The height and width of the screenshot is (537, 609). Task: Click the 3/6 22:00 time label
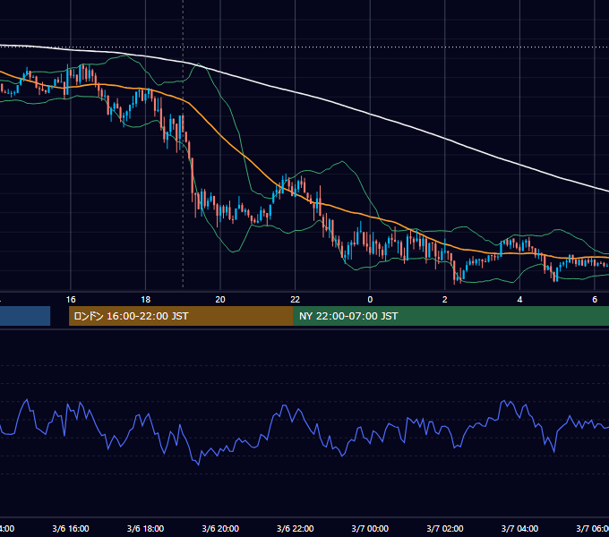coord(296,528)
